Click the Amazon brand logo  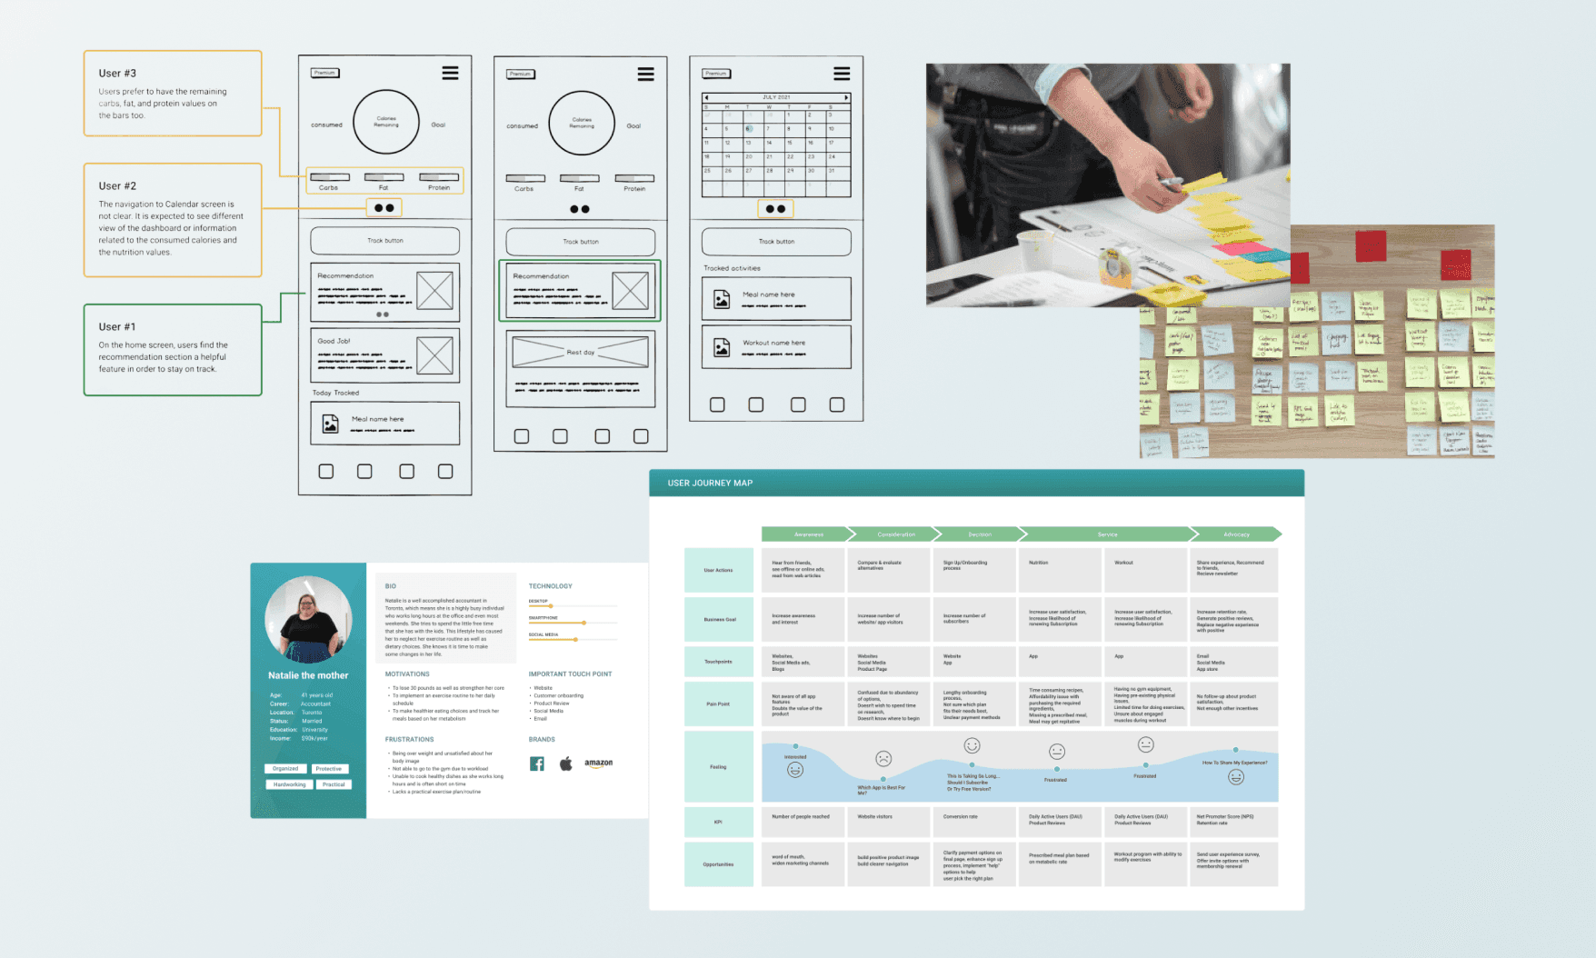tap(598, 763)
